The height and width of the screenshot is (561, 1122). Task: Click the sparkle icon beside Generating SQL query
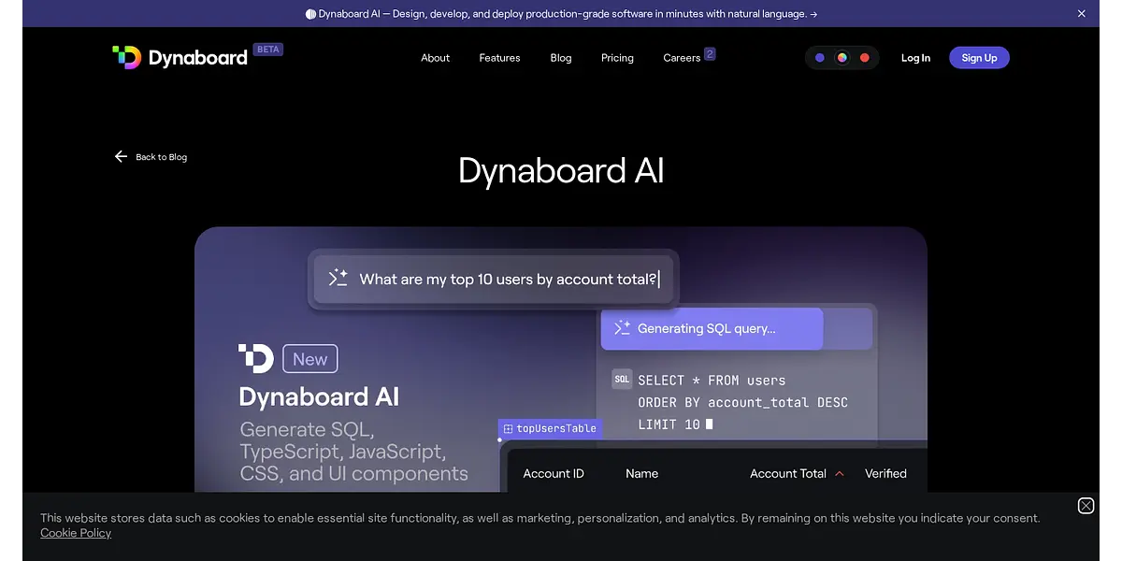pos(622,328)
